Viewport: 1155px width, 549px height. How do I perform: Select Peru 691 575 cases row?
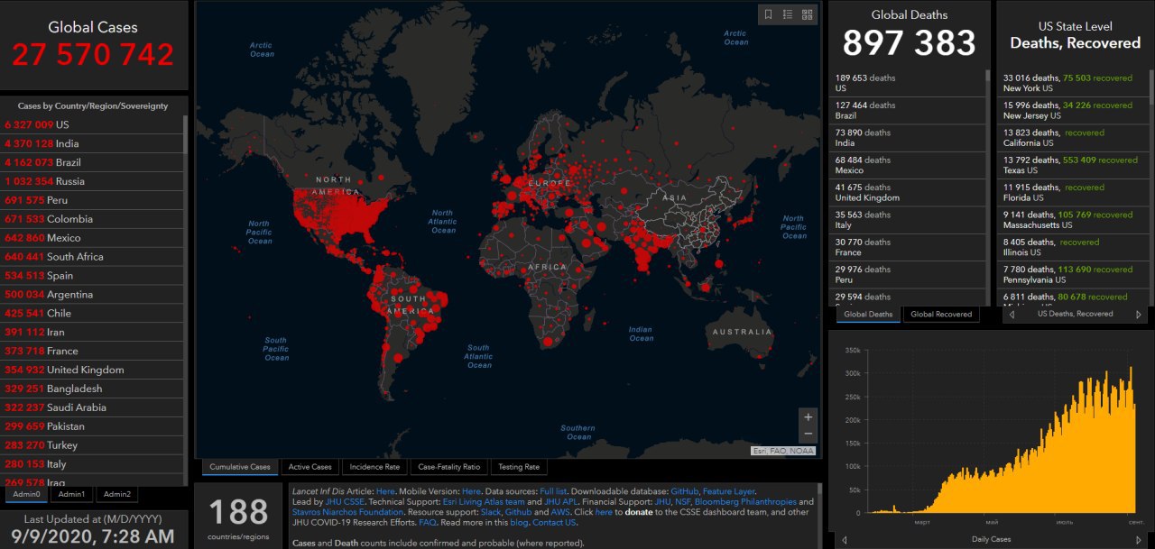pos(92,200)
